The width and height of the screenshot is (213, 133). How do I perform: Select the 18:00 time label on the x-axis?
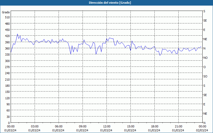(x=154, y=127)
